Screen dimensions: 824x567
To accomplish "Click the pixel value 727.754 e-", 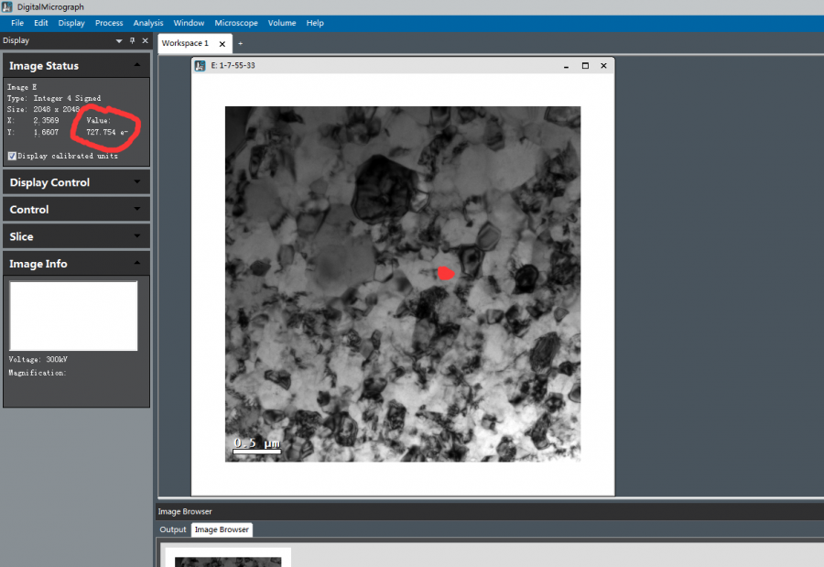I will click(x=107, y=132).
